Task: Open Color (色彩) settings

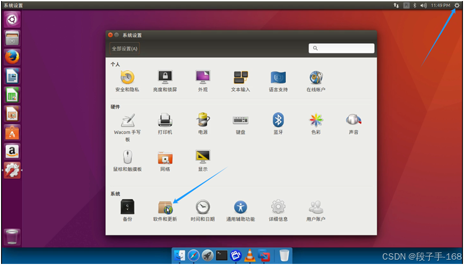Action: (x=316, y=124)
